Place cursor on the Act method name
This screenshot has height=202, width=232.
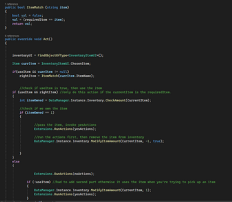[46, 39]
